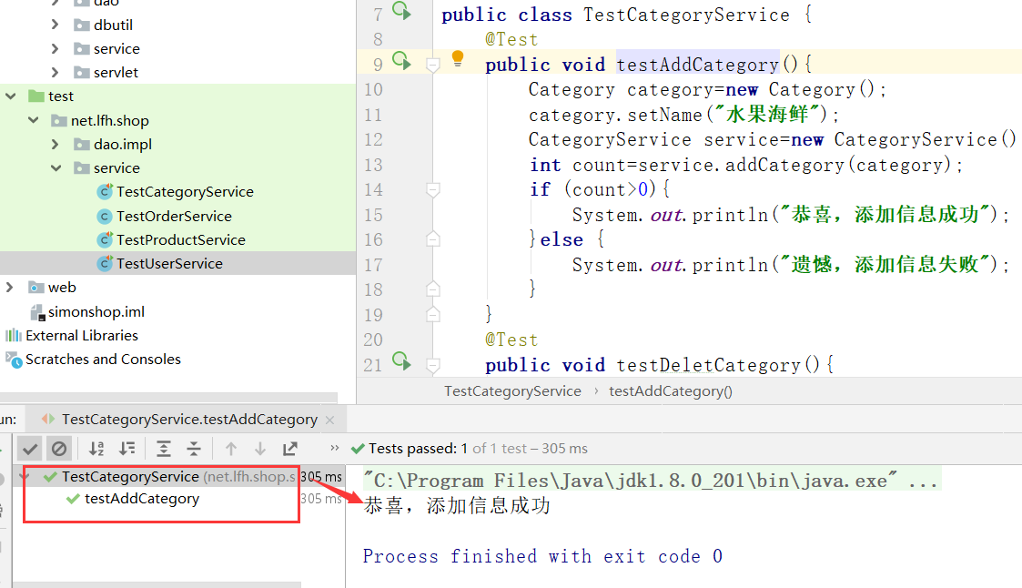This screenshot has width=1022, height=588.
Task: Click testAddCategory() breadcrumb
Action: (670, 391)
